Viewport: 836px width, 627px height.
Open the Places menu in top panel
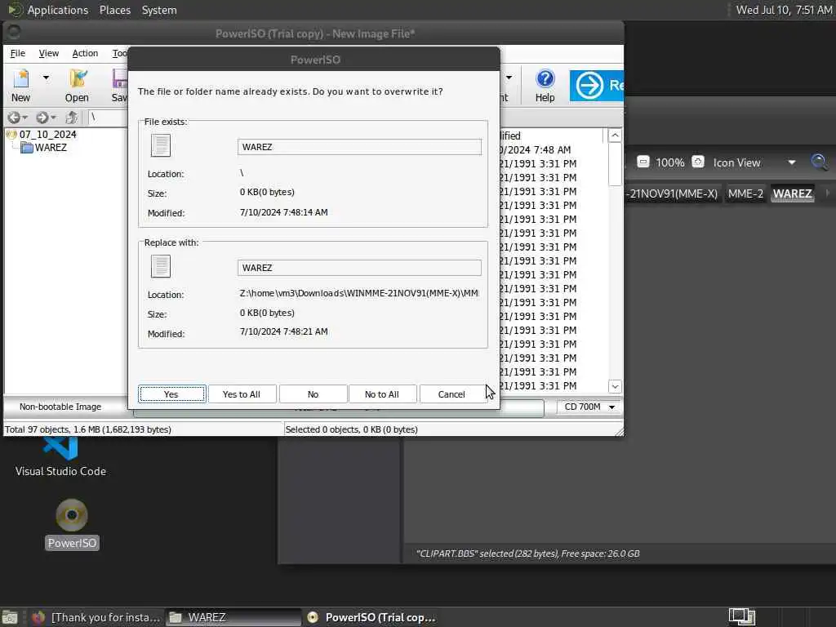(x=115, y=10)
